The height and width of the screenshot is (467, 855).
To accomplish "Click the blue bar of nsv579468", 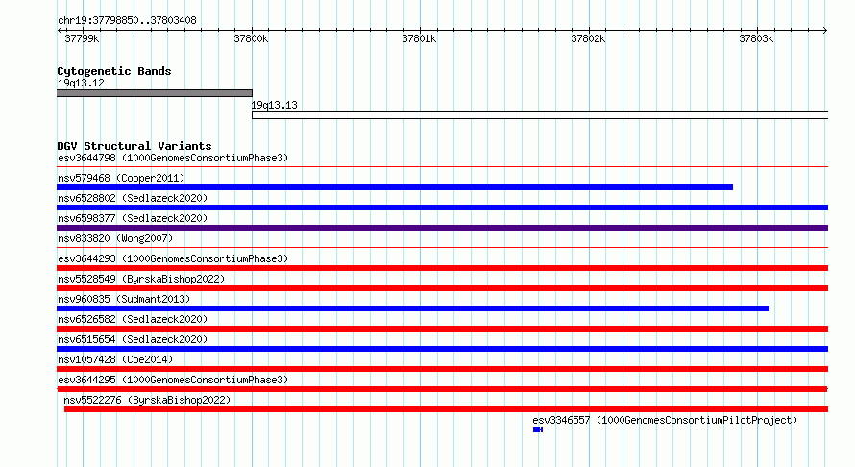I will 395,187.
